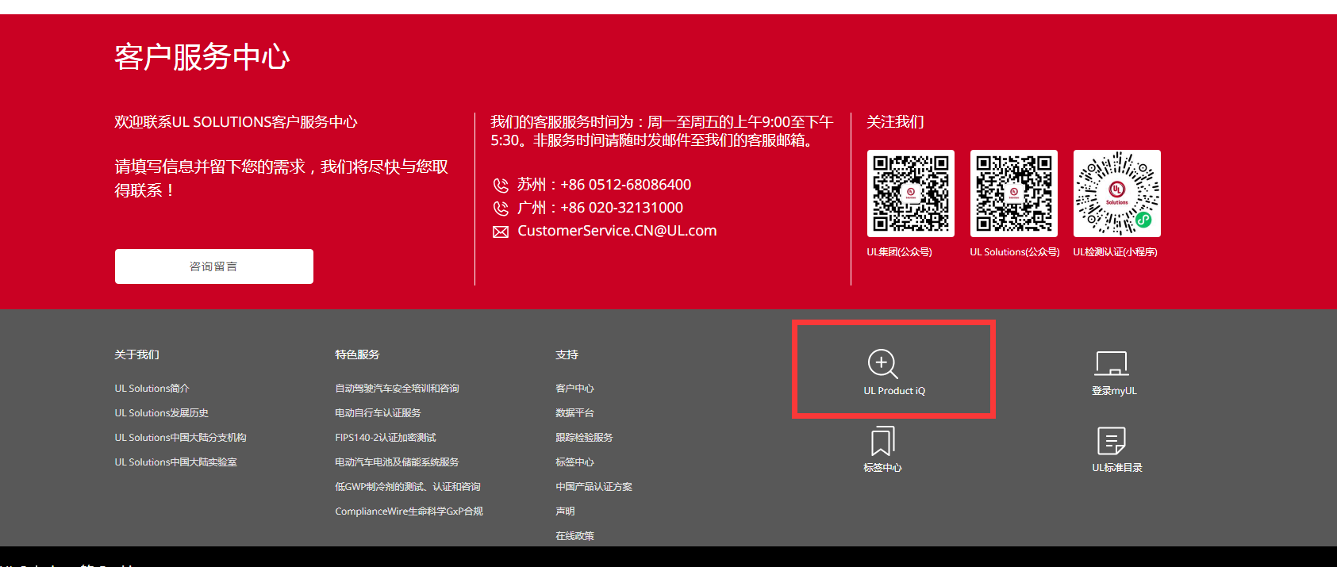1337x567 pixels.
Task: Open the 中国产品认证方案 link
Action: point(594,487)
